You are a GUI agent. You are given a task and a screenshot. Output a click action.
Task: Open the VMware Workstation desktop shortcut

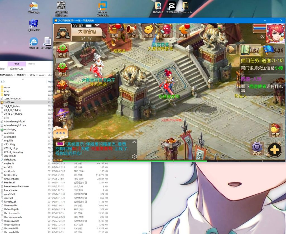pos(103,9)
